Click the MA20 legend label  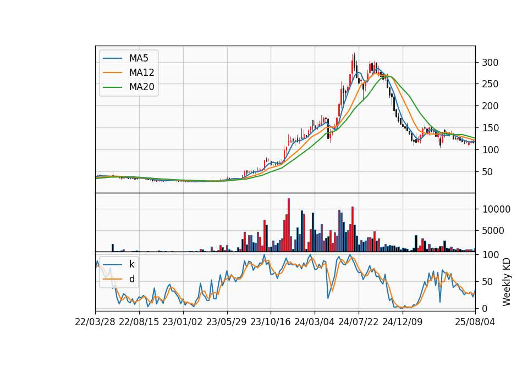pos(141,87)
